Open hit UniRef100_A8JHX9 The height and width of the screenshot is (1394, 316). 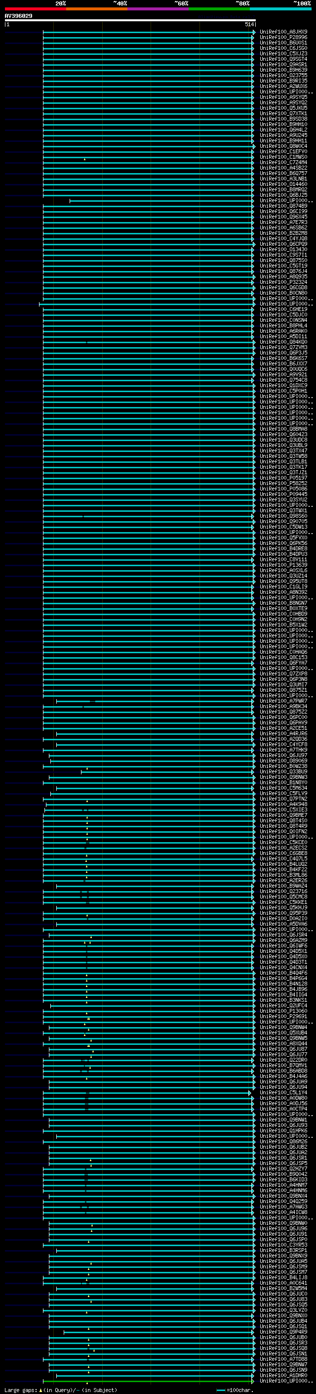283,32
